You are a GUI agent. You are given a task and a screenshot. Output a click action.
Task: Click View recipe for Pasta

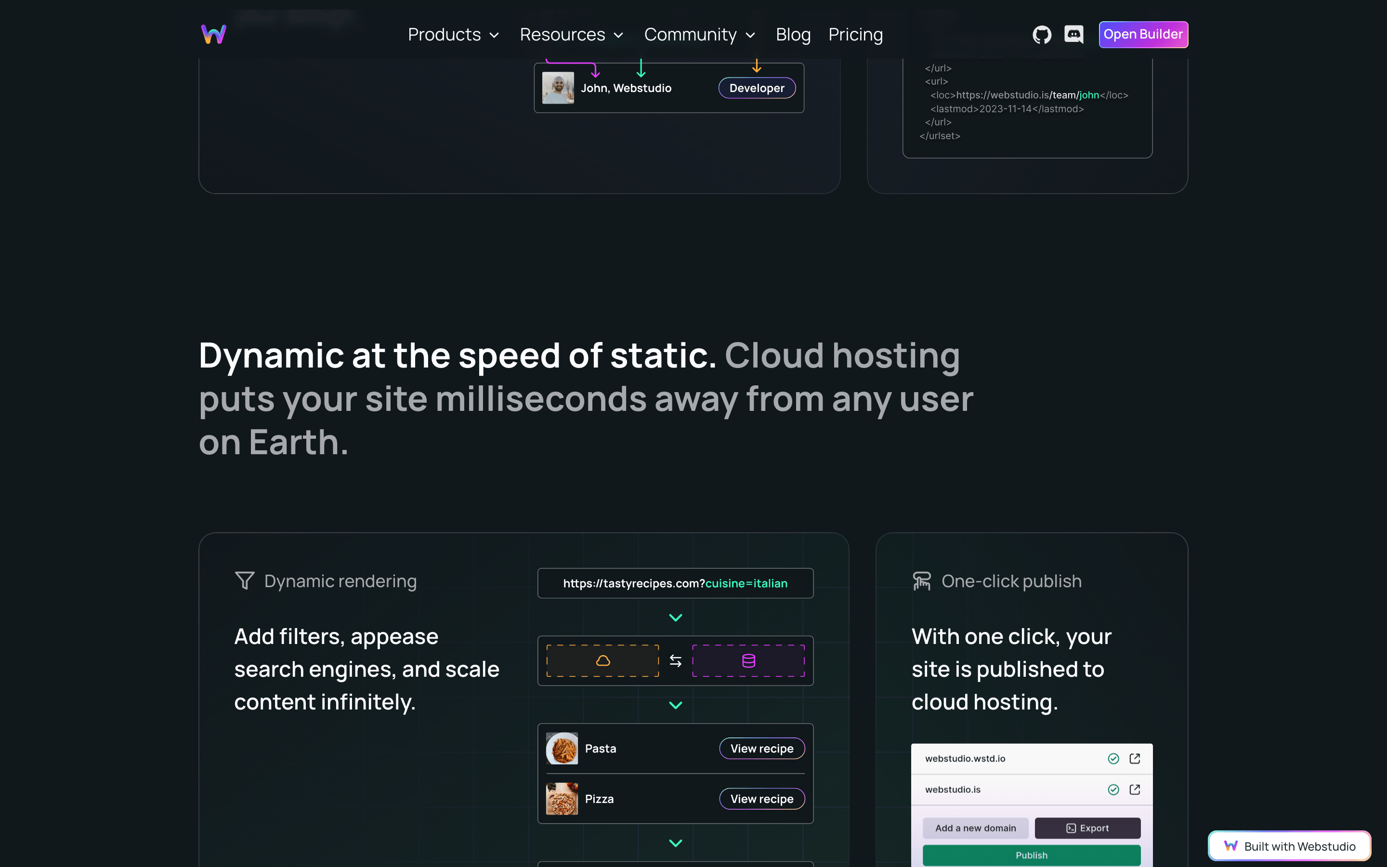[762, 749]
